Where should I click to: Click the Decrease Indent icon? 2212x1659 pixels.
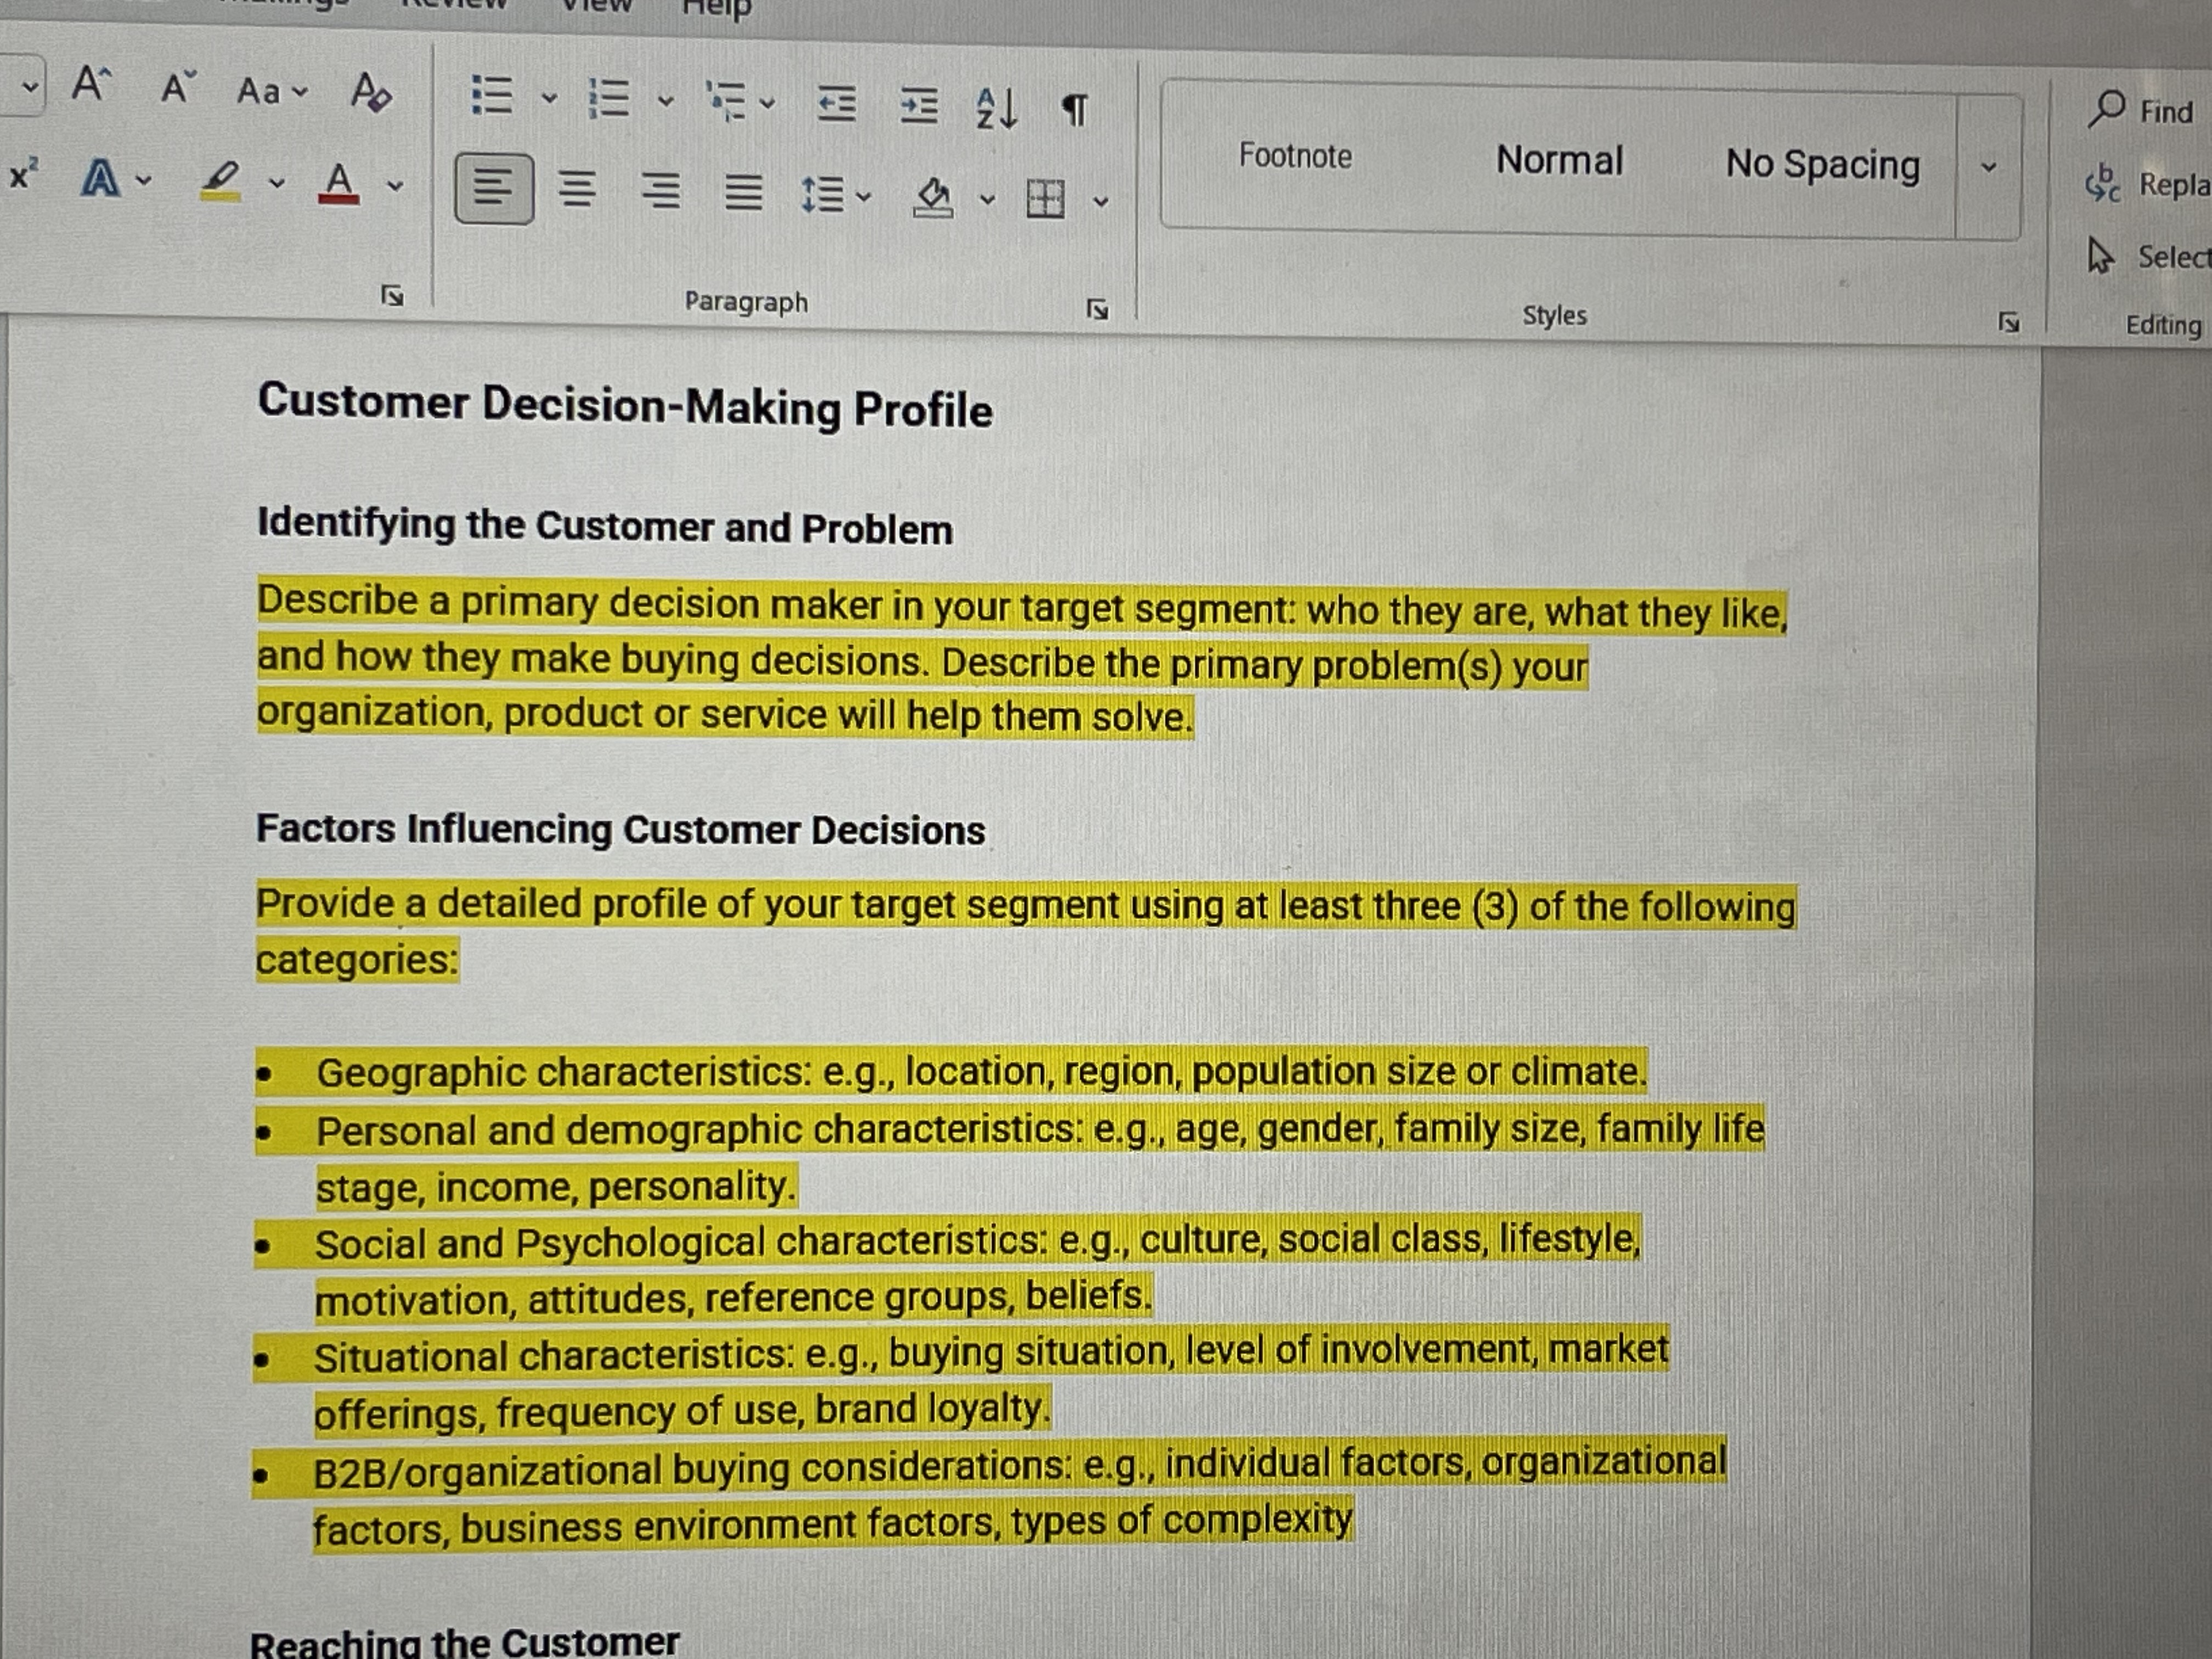pyautogui.click(x=836, y=104)
